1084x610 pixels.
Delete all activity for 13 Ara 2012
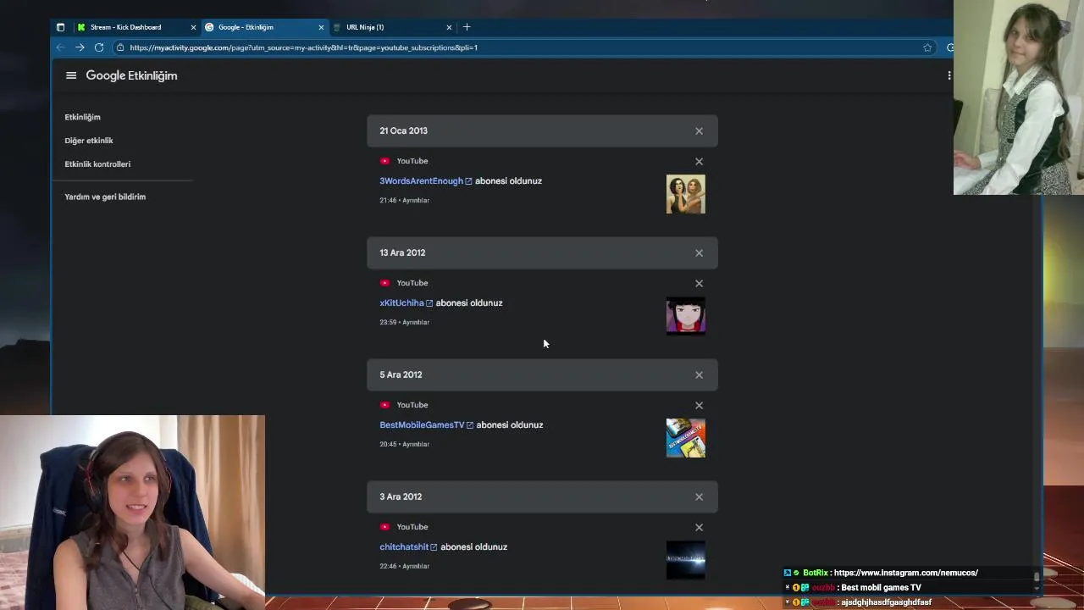pos(699,253)
